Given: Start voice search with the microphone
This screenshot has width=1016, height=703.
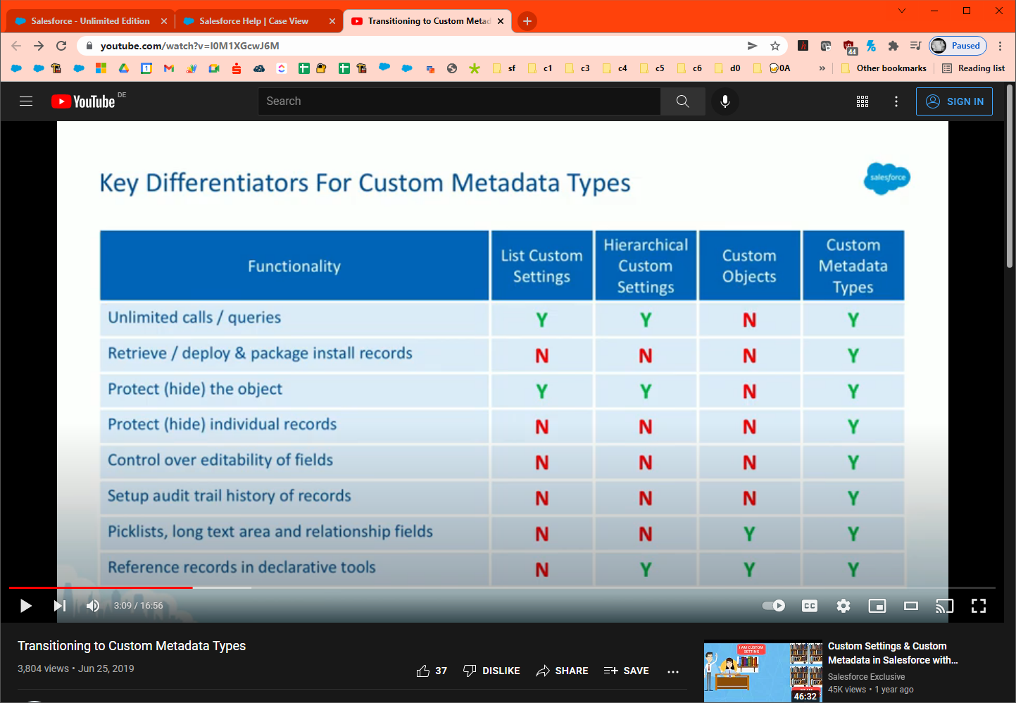Looking at the screenshot, I should point(725,101).
